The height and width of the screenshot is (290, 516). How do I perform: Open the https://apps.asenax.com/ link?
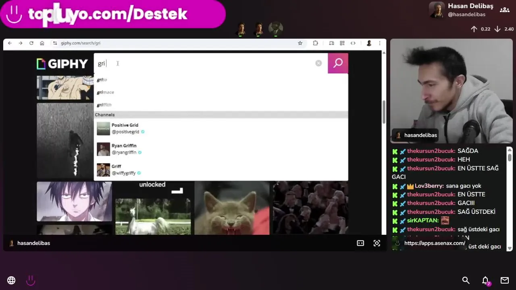tap(435, 243)
